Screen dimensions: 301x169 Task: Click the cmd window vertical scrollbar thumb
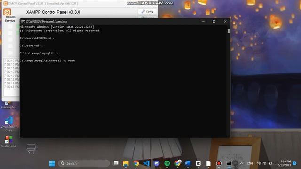pos(229,31)
